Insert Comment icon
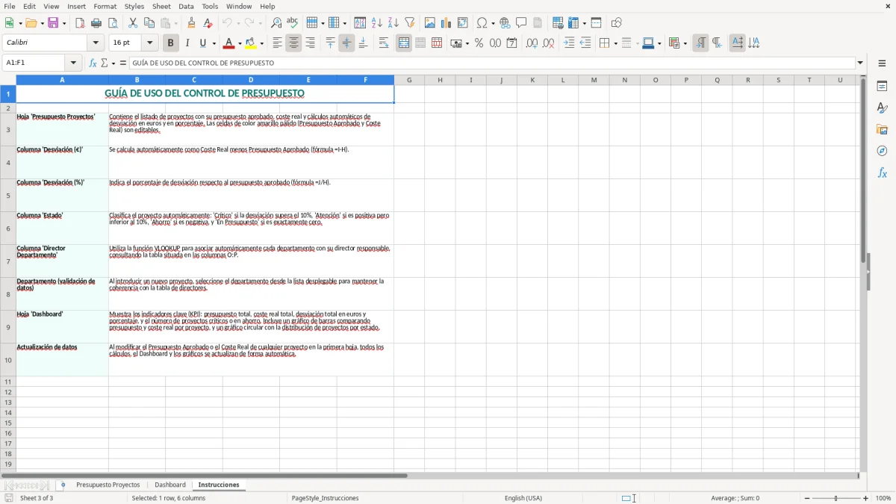Image resolution: width=896 pixels, height=504 pixels. pyautogui.click(x=521, y=23)
